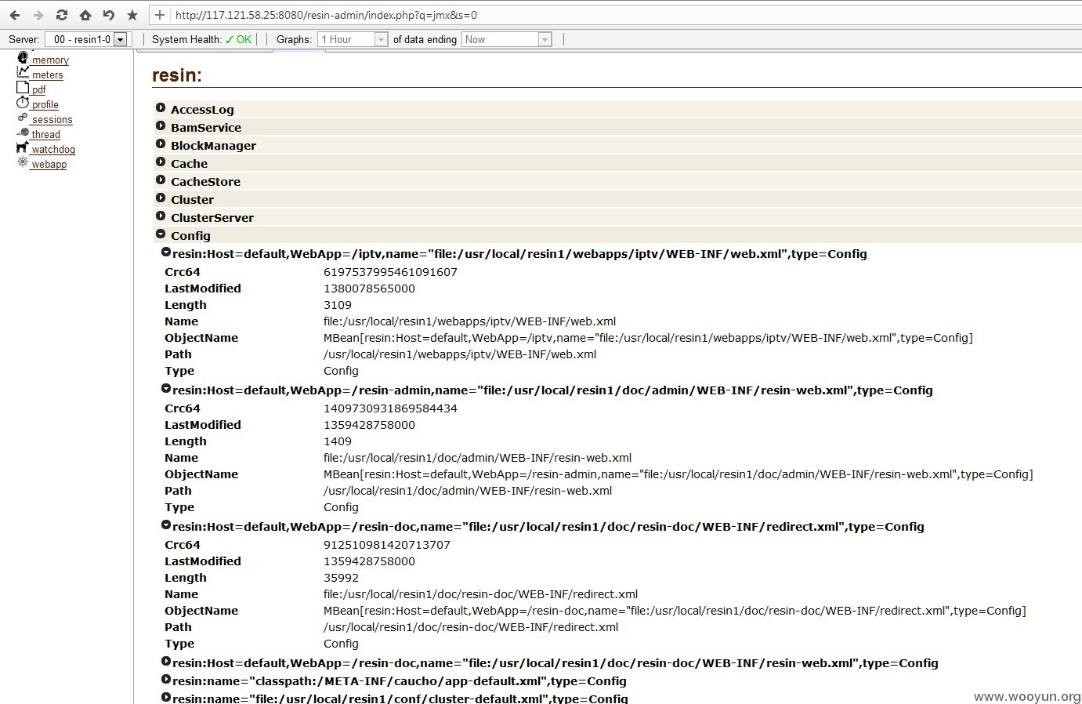Click the profile stopwatch icon
1082x704 pixels.
click(x=23, y=102)
